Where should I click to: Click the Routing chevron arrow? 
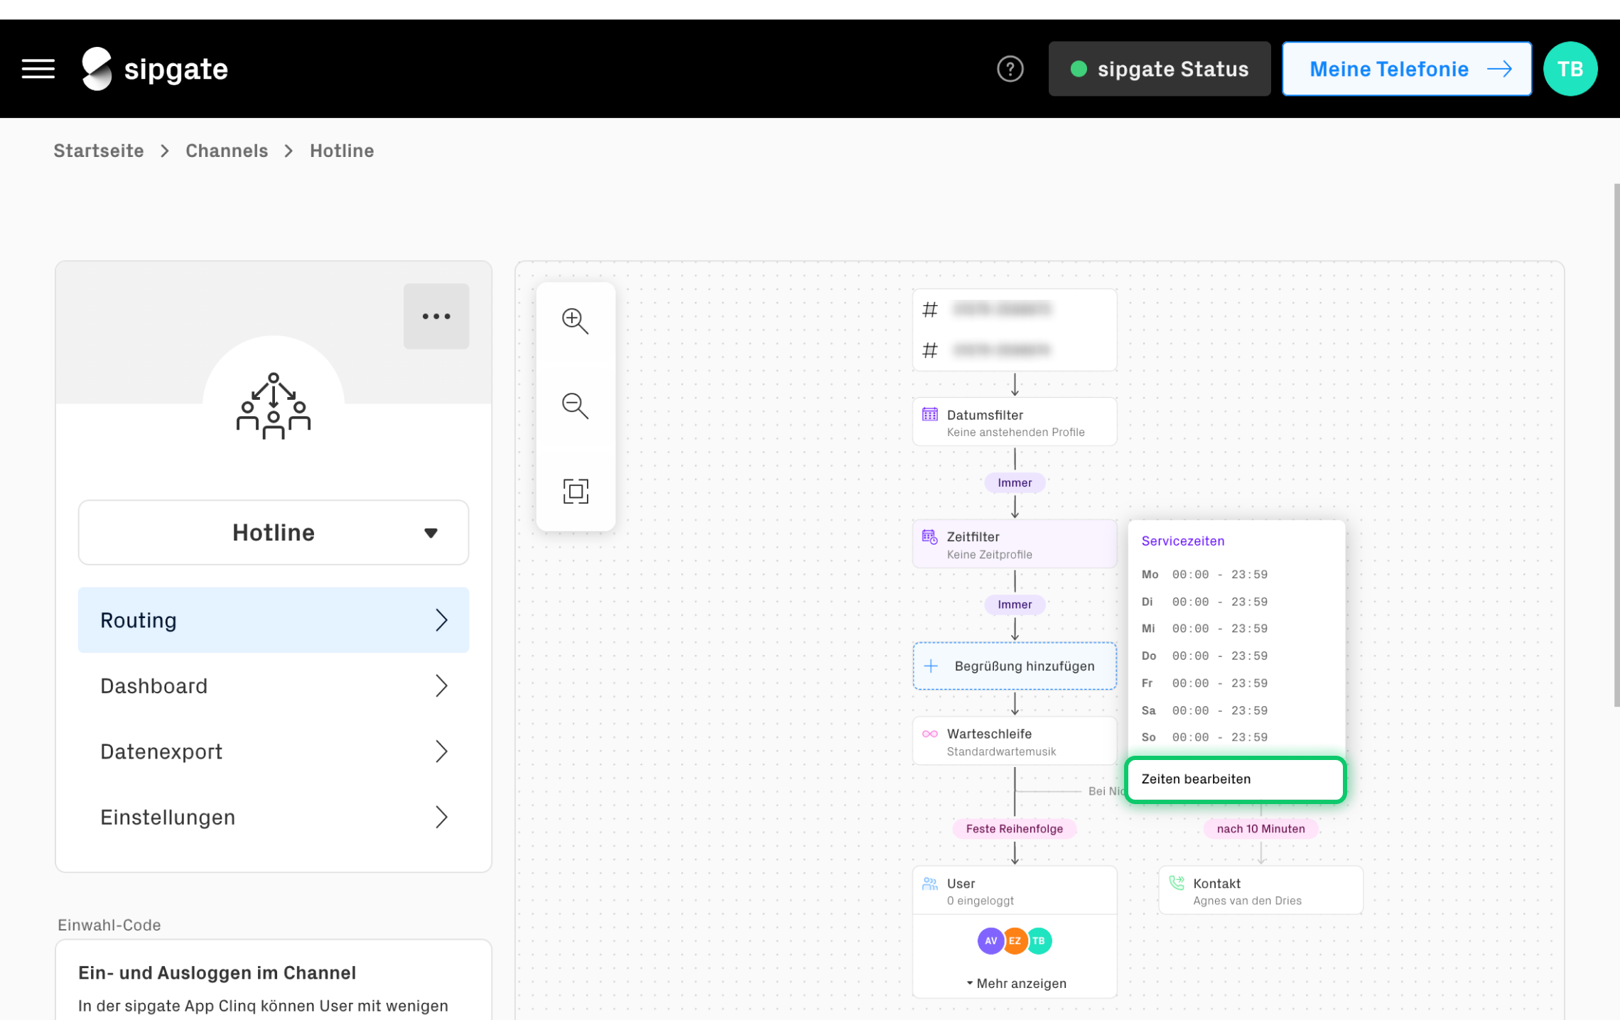[441, 620]
